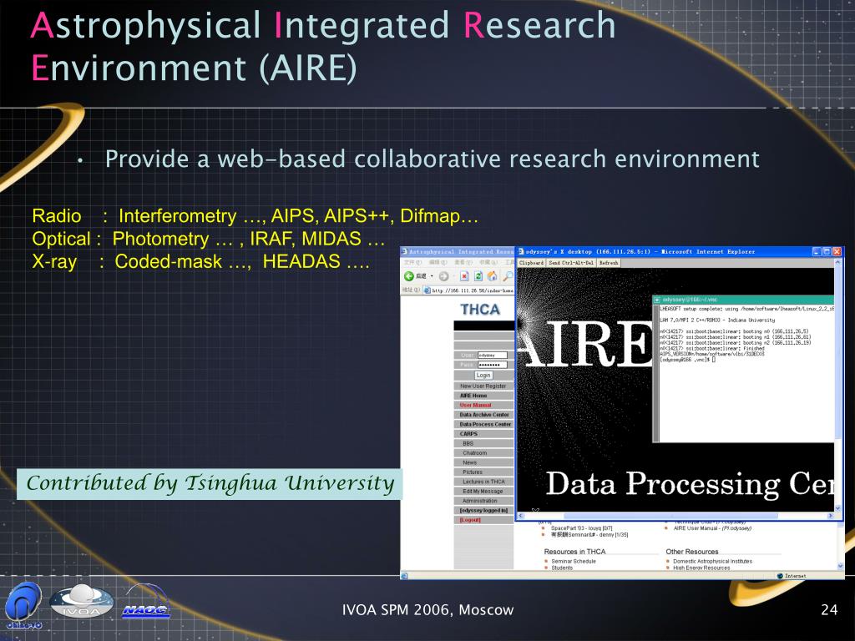
Task: Click the SpacePart '03 forum entry
Action: 581,528
